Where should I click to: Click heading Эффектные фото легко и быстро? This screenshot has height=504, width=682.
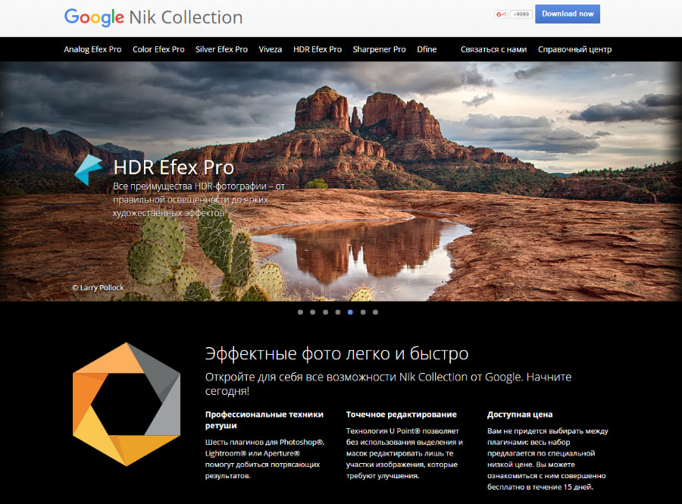(336, 353)
